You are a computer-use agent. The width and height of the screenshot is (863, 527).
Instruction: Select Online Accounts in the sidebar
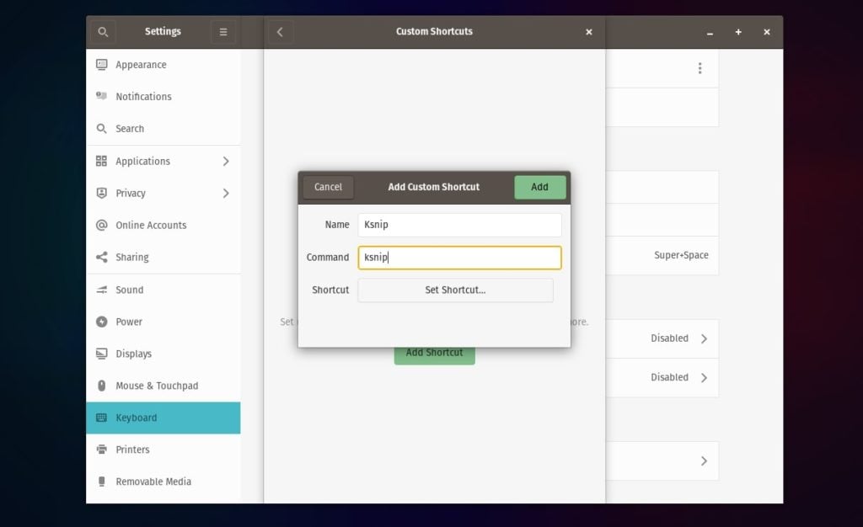(151, 226)
